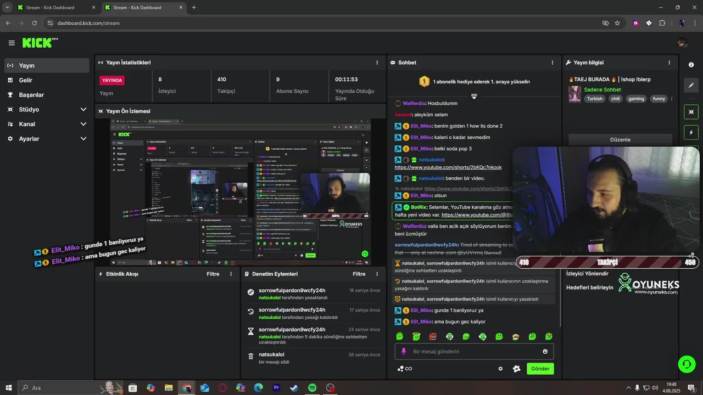
Task: Open the emoji picker in message box
Action: click(545, 352)
